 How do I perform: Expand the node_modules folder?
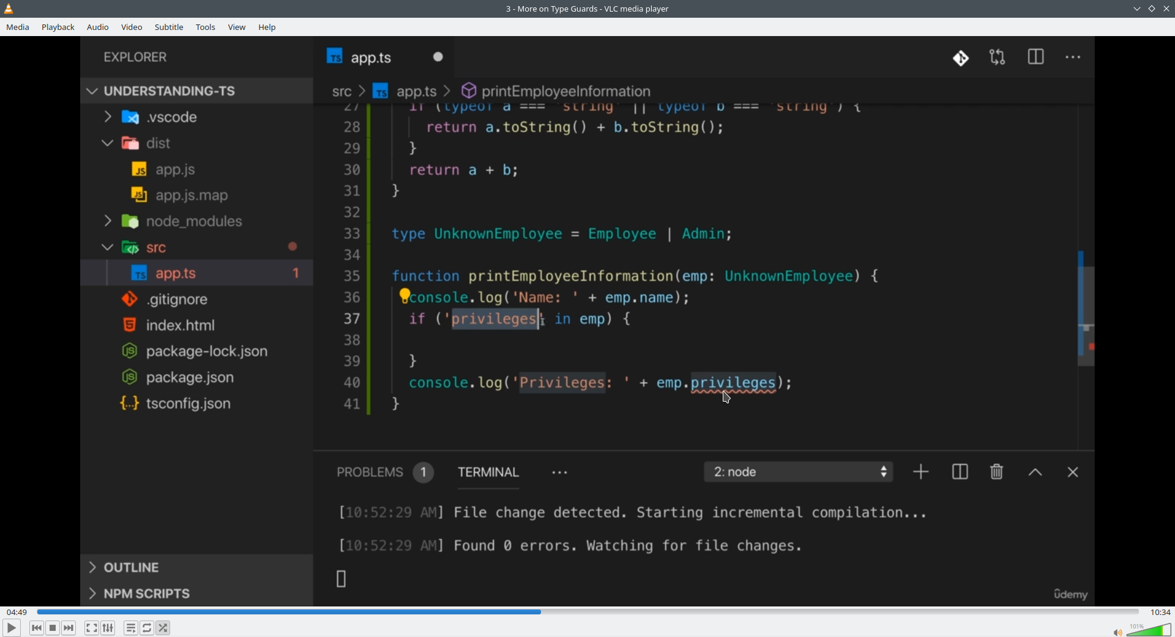[196, 221]
